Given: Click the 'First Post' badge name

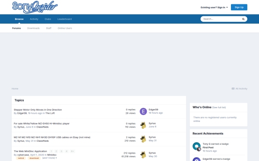Looking at the screenshot, I should 208,148.
